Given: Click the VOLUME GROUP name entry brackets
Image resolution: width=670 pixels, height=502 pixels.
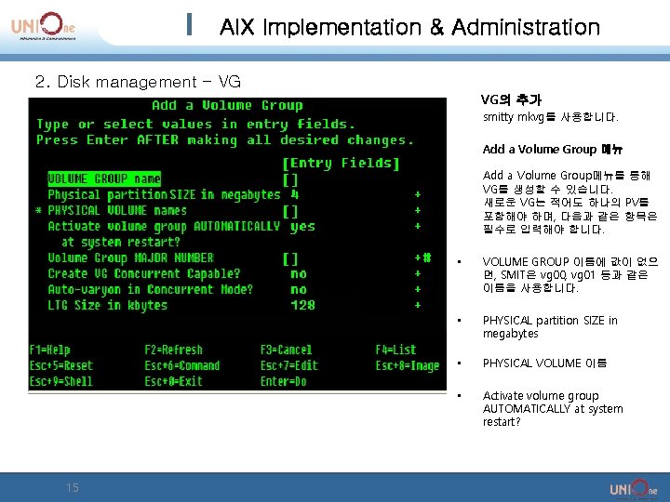Looking at the screenshot, I should tap(290, 179).
